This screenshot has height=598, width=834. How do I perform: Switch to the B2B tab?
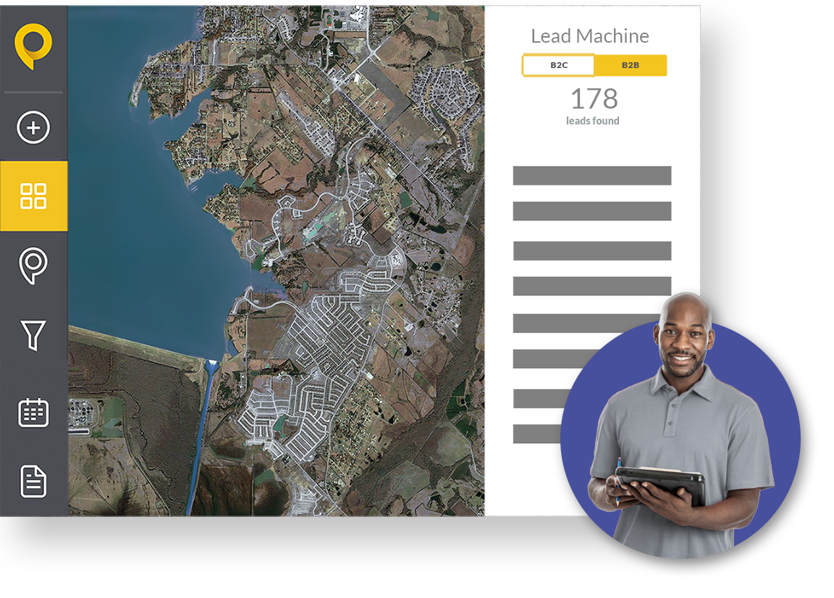631,65
